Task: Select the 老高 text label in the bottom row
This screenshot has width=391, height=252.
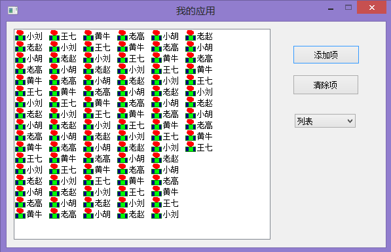Action: tap(68, 214)
